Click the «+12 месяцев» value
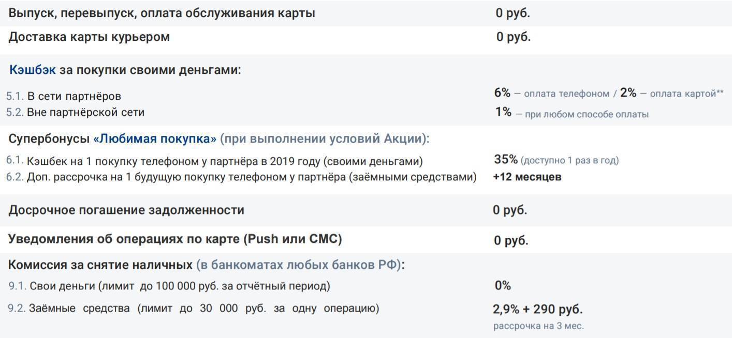Screen dimensions: 732x338 click(x=527, y=177)
